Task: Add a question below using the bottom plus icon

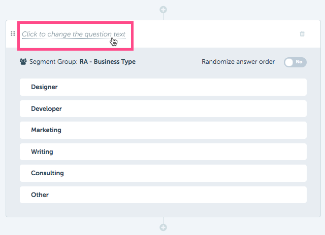Action: (x=163, y=227)
